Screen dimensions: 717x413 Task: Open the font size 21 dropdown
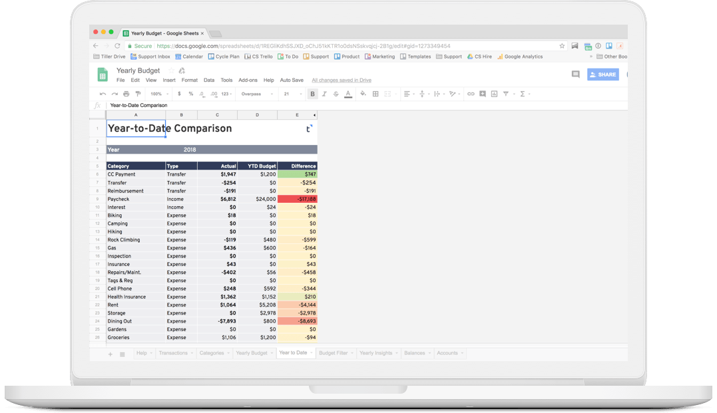click(290, 94)
